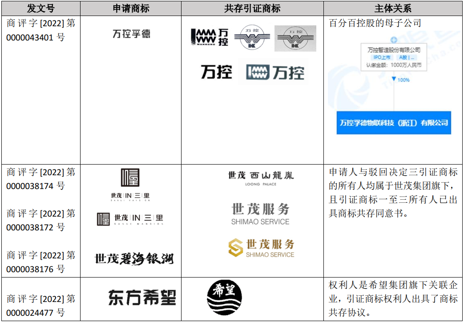
Task: Click the gold 世茂服务 SHIMAO SERVICE logo
Action: click(261, 248)
